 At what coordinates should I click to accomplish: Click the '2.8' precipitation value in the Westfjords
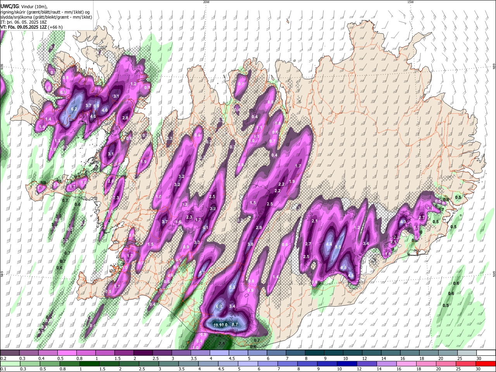tap(125, 118)
